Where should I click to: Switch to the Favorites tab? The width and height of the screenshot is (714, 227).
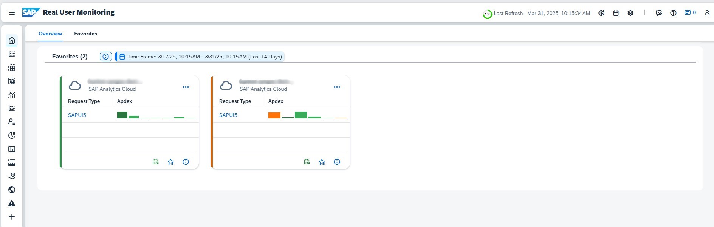(85, 34)
